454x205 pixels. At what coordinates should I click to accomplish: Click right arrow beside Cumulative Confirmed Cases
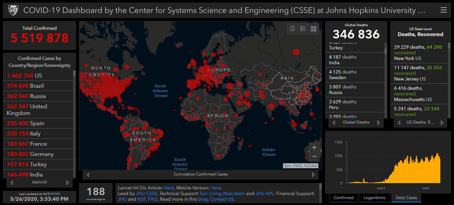313,175
